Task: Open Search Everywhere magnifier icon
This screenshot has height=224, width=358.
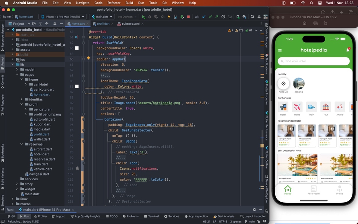Action: [x=253, y=16]
